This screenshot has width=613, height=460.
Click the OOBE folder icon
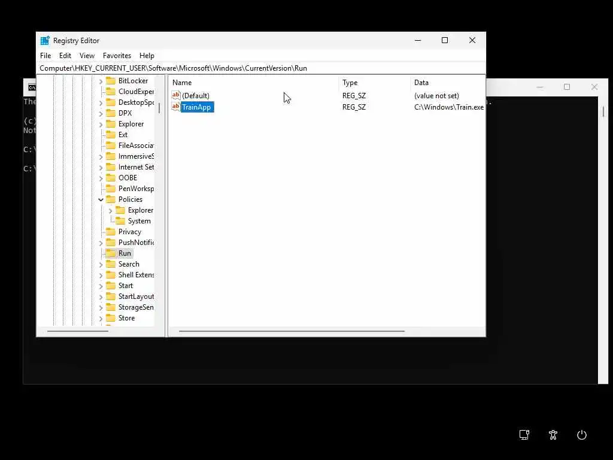coord(111,177)
